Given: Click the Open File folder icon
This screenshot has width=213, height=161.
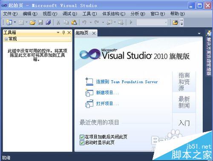Looking at the screenshot, I should tap(33, 23).
